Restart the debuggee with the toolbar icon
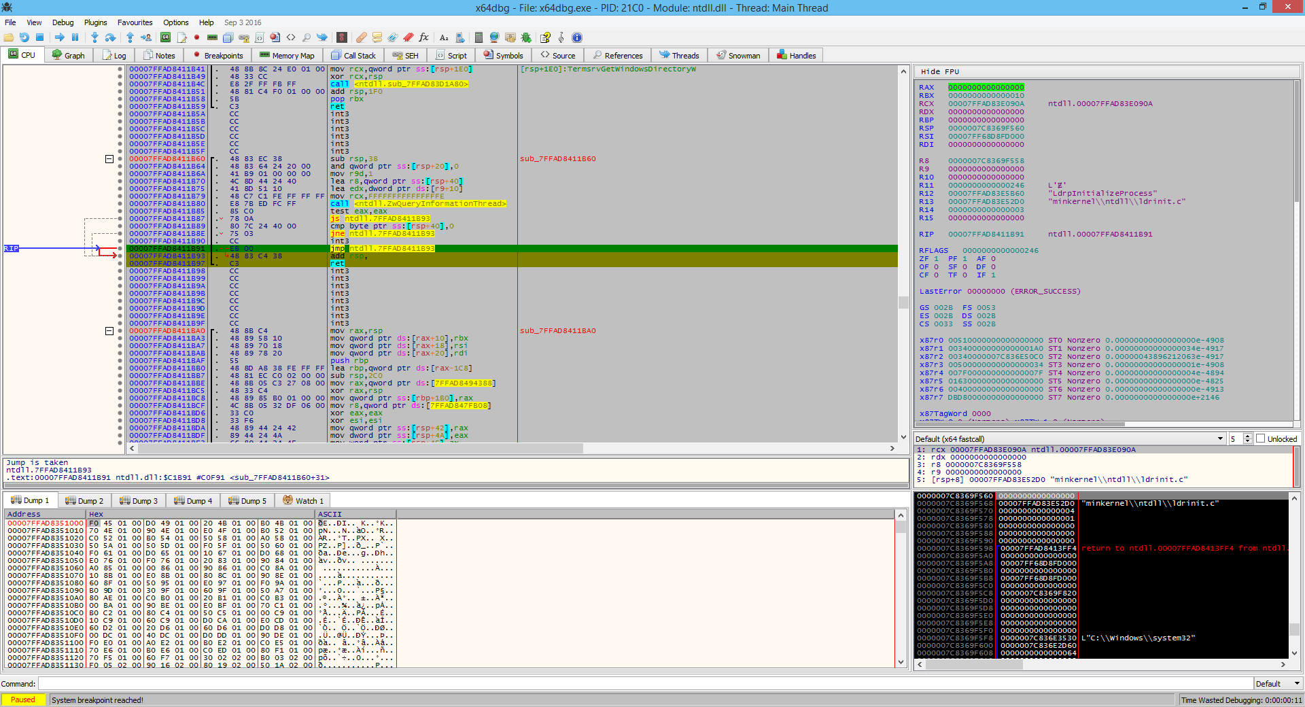This screenshot has width=1305, height=707. [24, 37]
